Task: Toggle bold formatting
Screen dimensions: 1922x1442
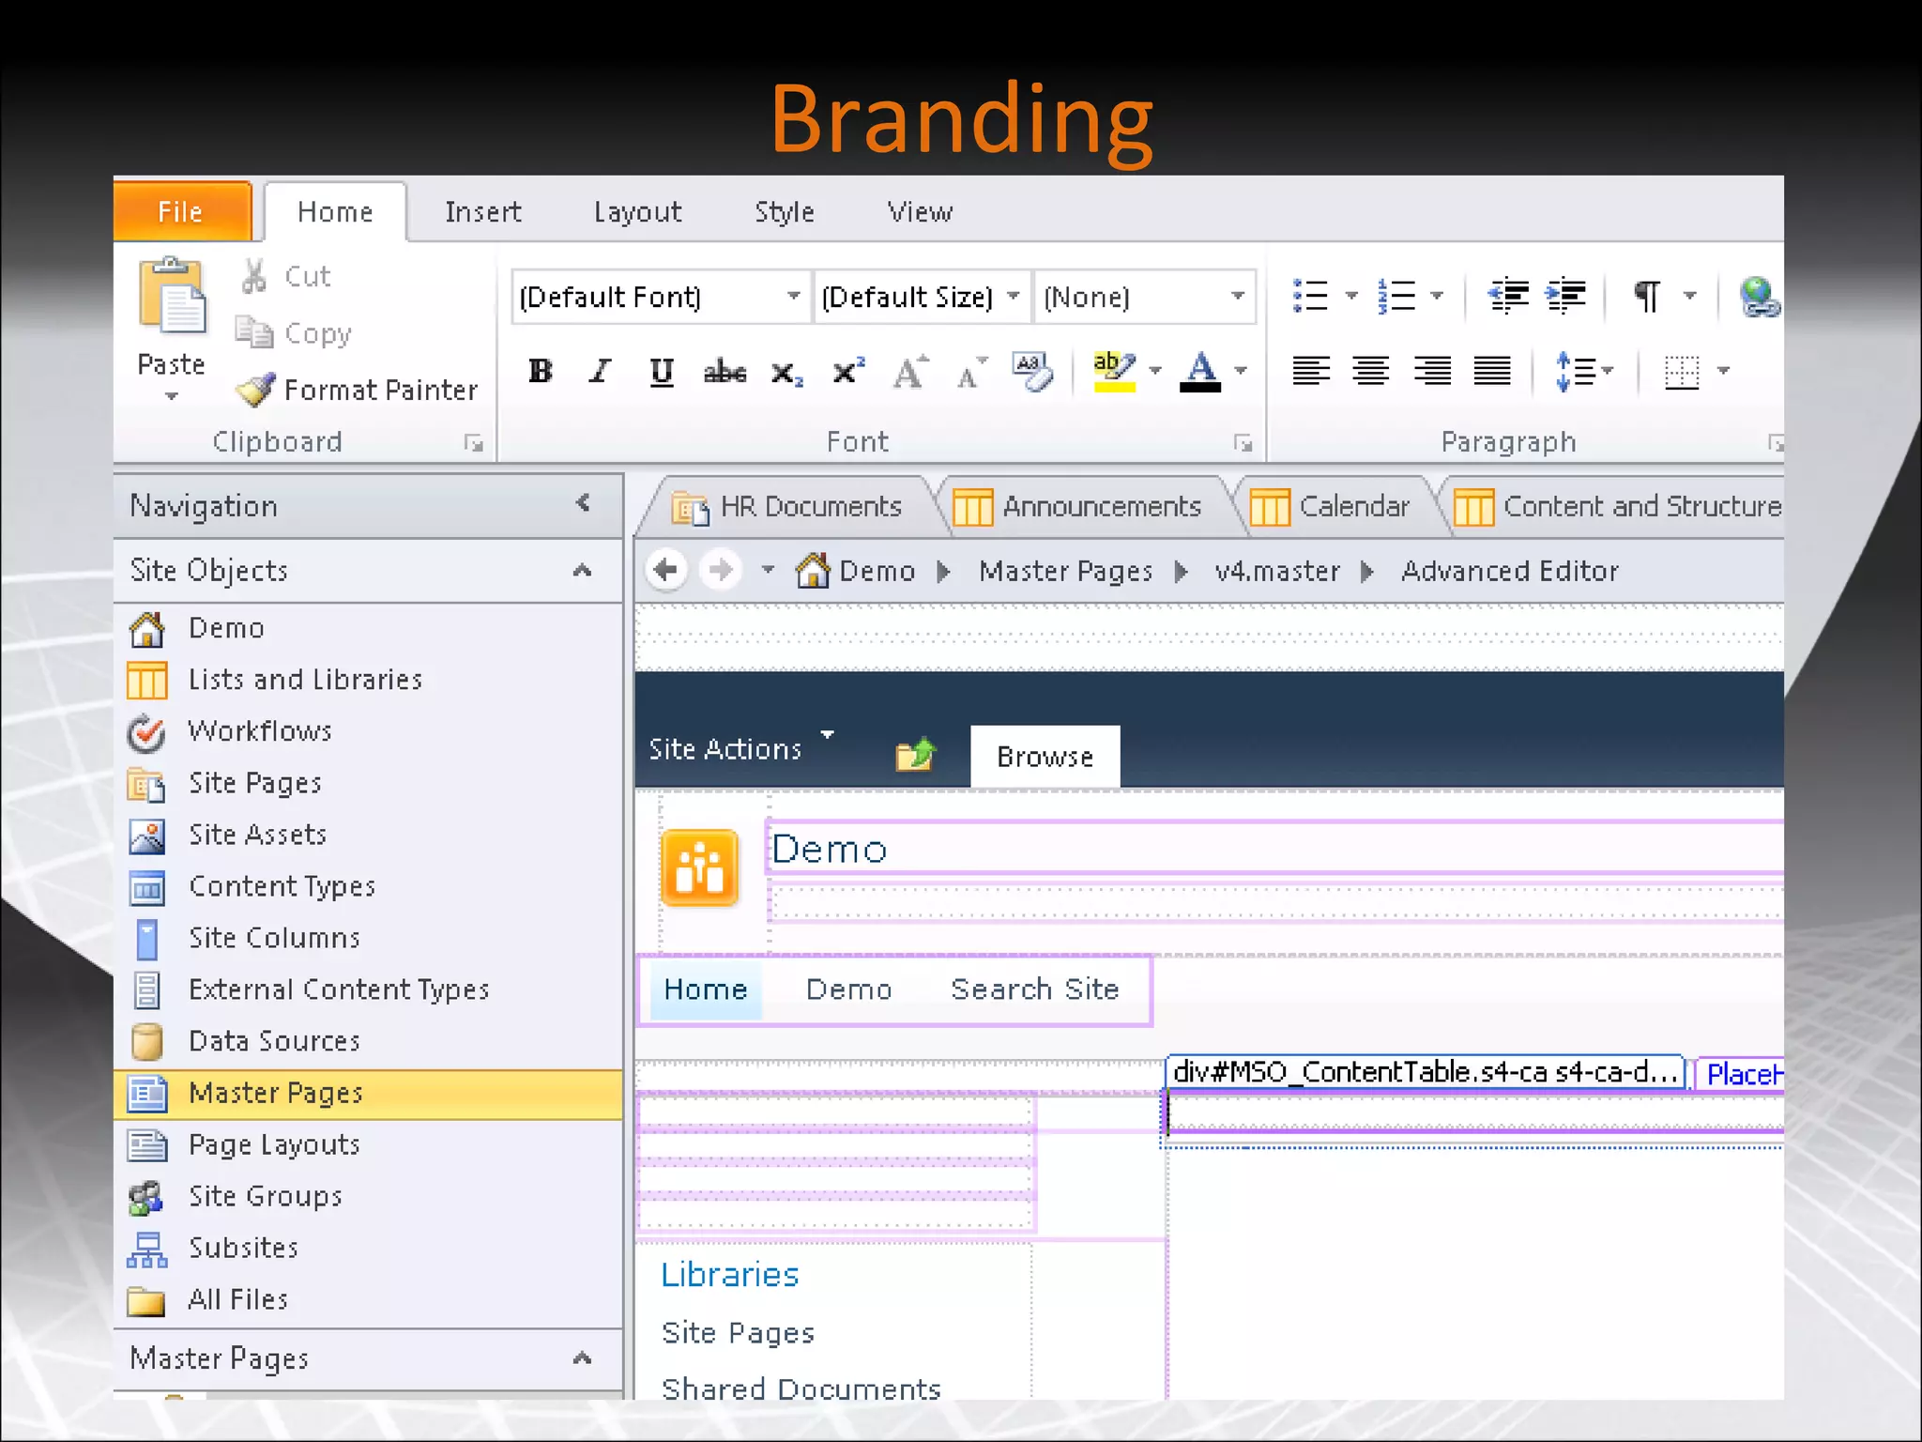Action: click(x=541, y=372)
